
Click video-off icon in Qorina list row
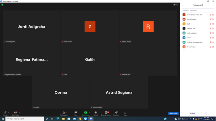[x=213, y=38]
